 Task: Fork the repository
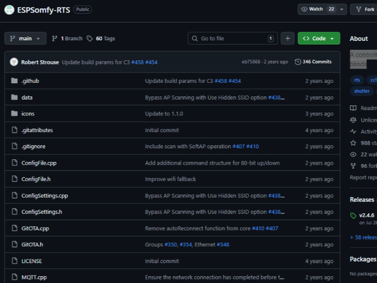[364, 9]
